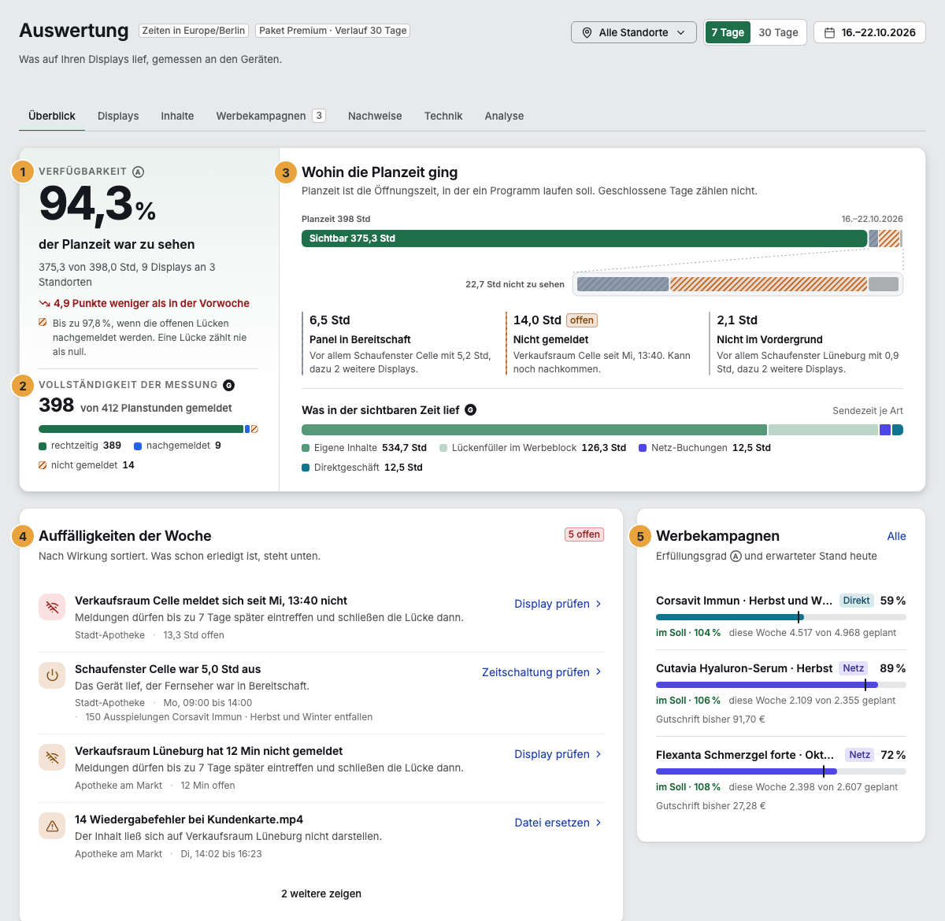Click the '5 offen' badge
Viewport: 945px width, 921px height.
pyautogui.click(x=584, y=534)
